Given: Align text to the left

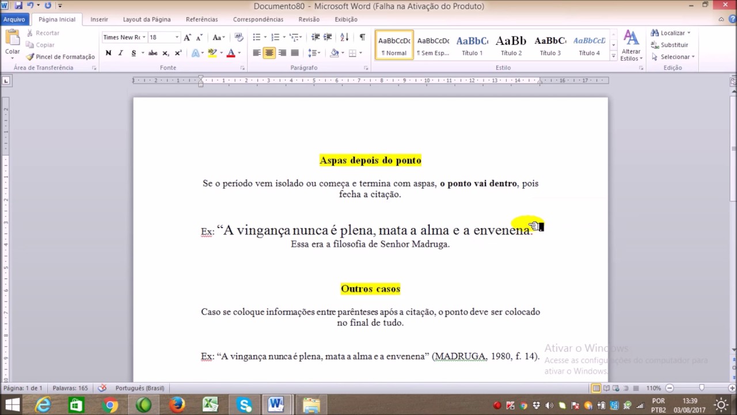Looking at the screenshot, I should (x=257, y=53).
